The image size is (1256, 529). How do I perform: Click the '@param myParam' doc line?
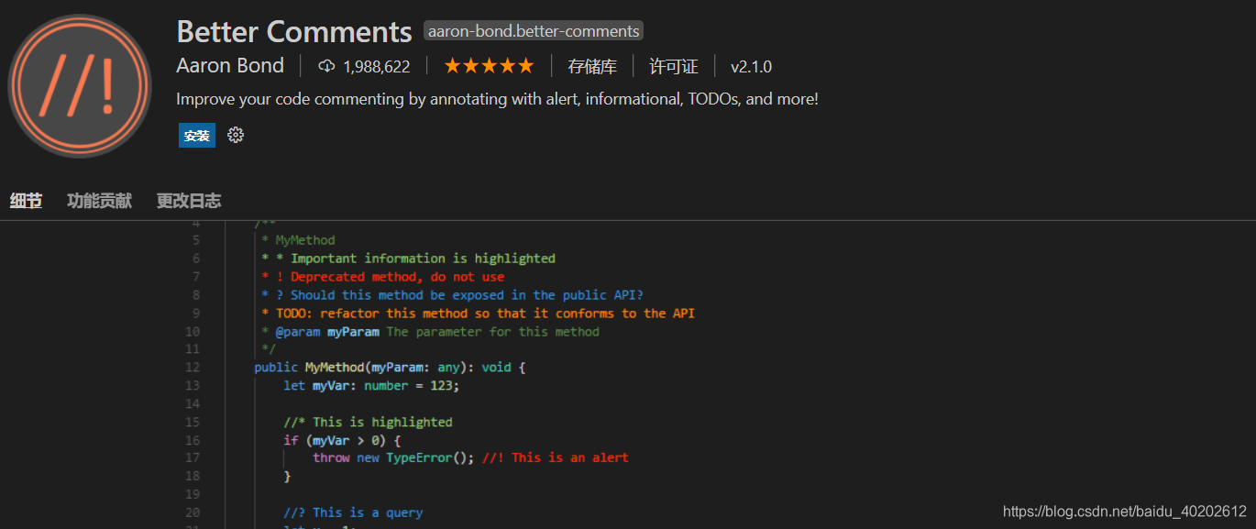pos(430,332)
